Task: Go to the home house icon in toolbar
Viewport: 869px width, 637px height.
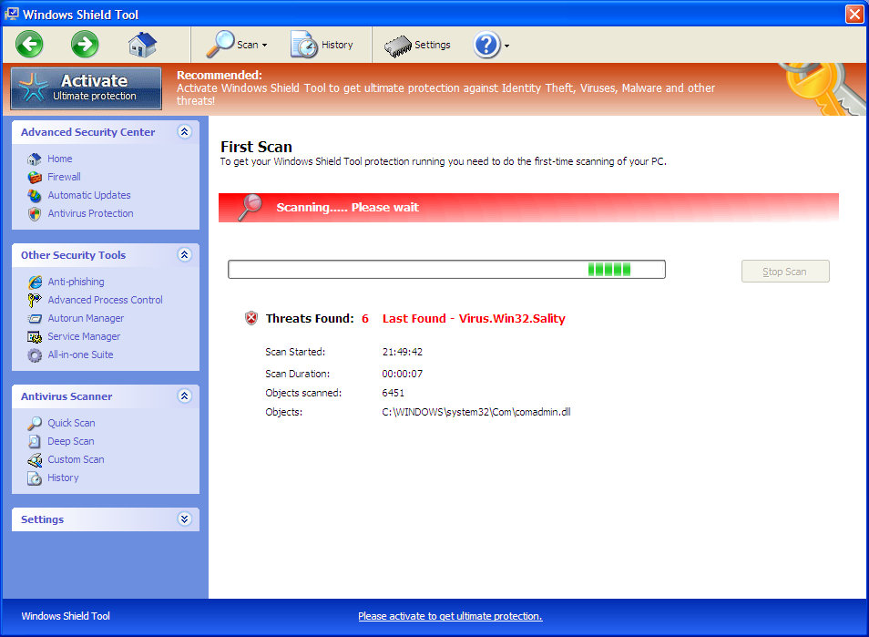Action: (x=142, y=45)
